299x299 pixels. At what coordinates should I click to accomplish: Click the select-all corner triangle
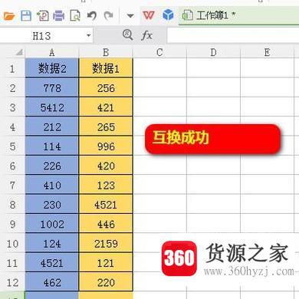pyautogui.click(x=19, y=52)
